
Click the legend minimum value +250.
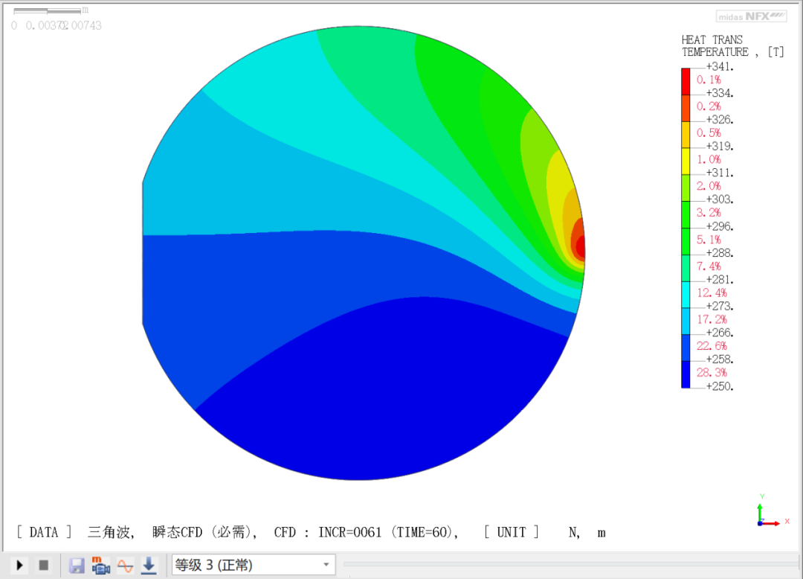coord(720,386)
